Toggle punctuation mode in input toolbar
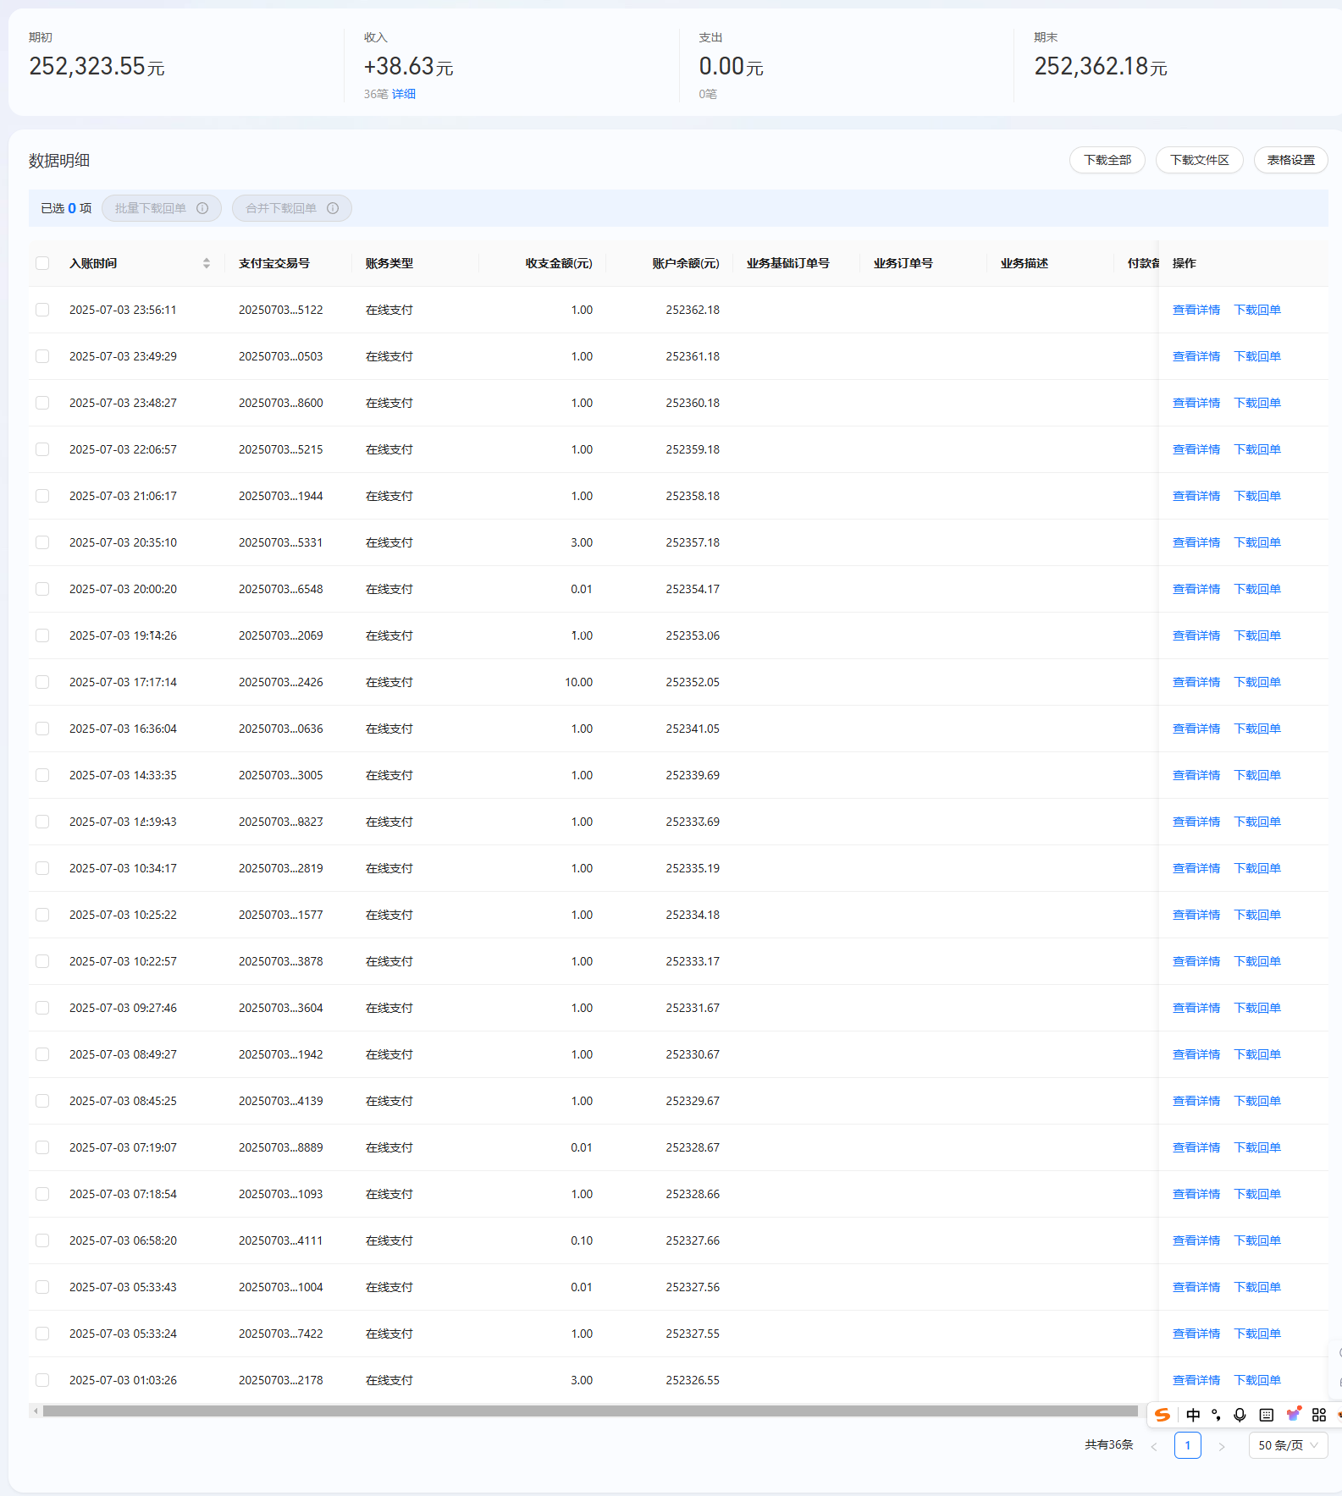Screen dimensions: 1342x1496 click(x=1217, y=1415)
